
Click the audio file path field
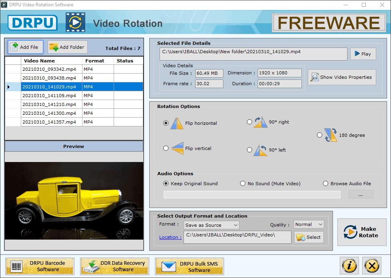click(x=252, y=194)
